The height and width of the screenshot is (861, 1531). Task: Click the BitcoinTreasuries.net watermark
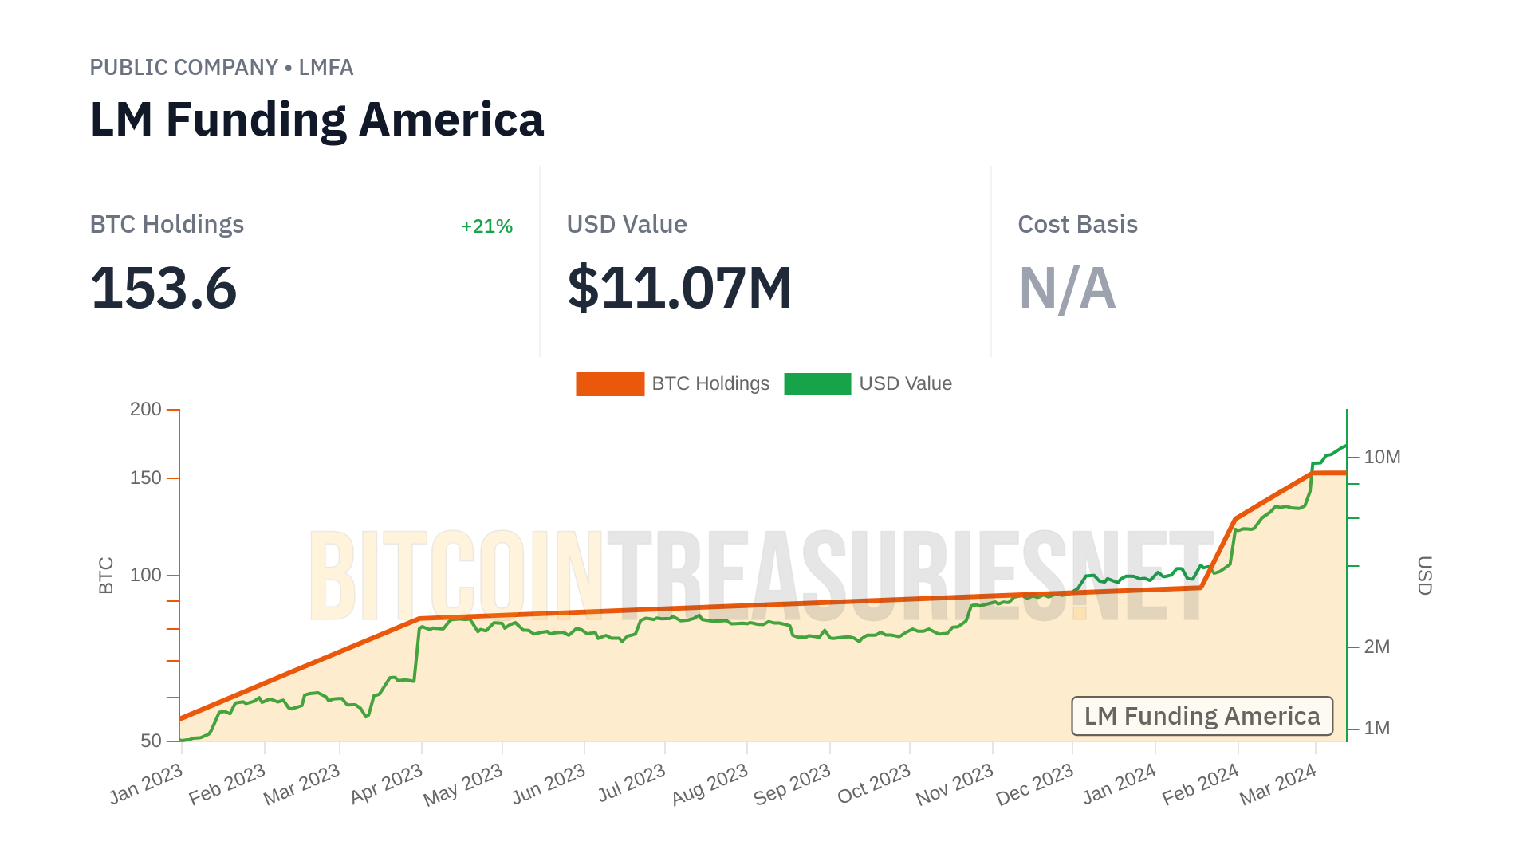coord(762,576)
